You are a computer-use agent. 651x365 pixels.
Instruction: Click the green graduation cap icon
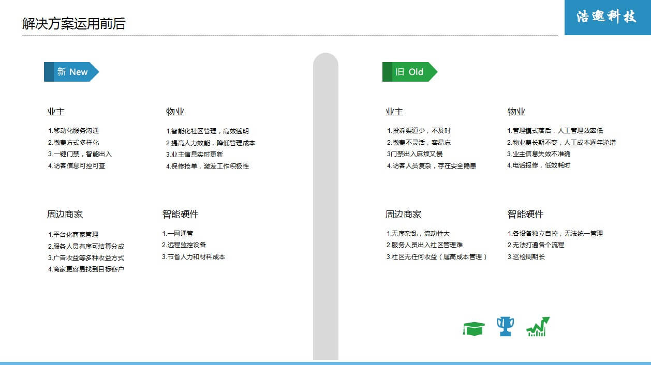pyautogui.click(x=474, y=328)
